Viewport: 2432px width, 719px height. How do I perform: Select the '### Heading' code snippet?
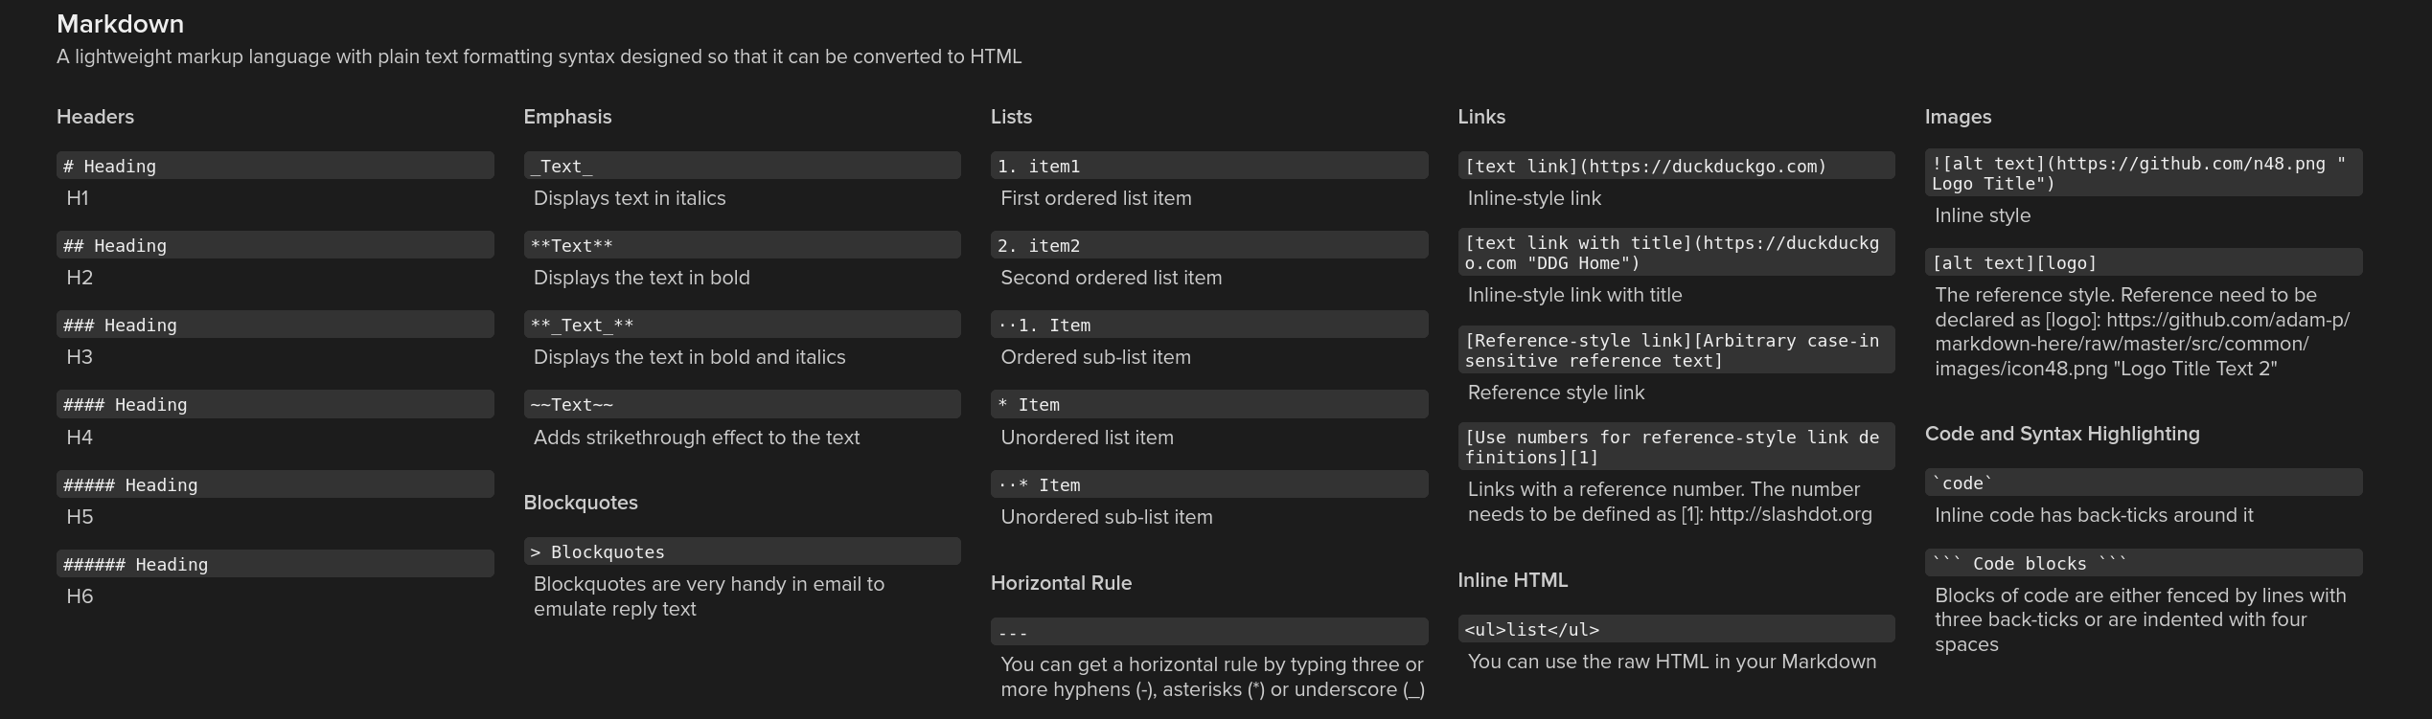(275, 325)
